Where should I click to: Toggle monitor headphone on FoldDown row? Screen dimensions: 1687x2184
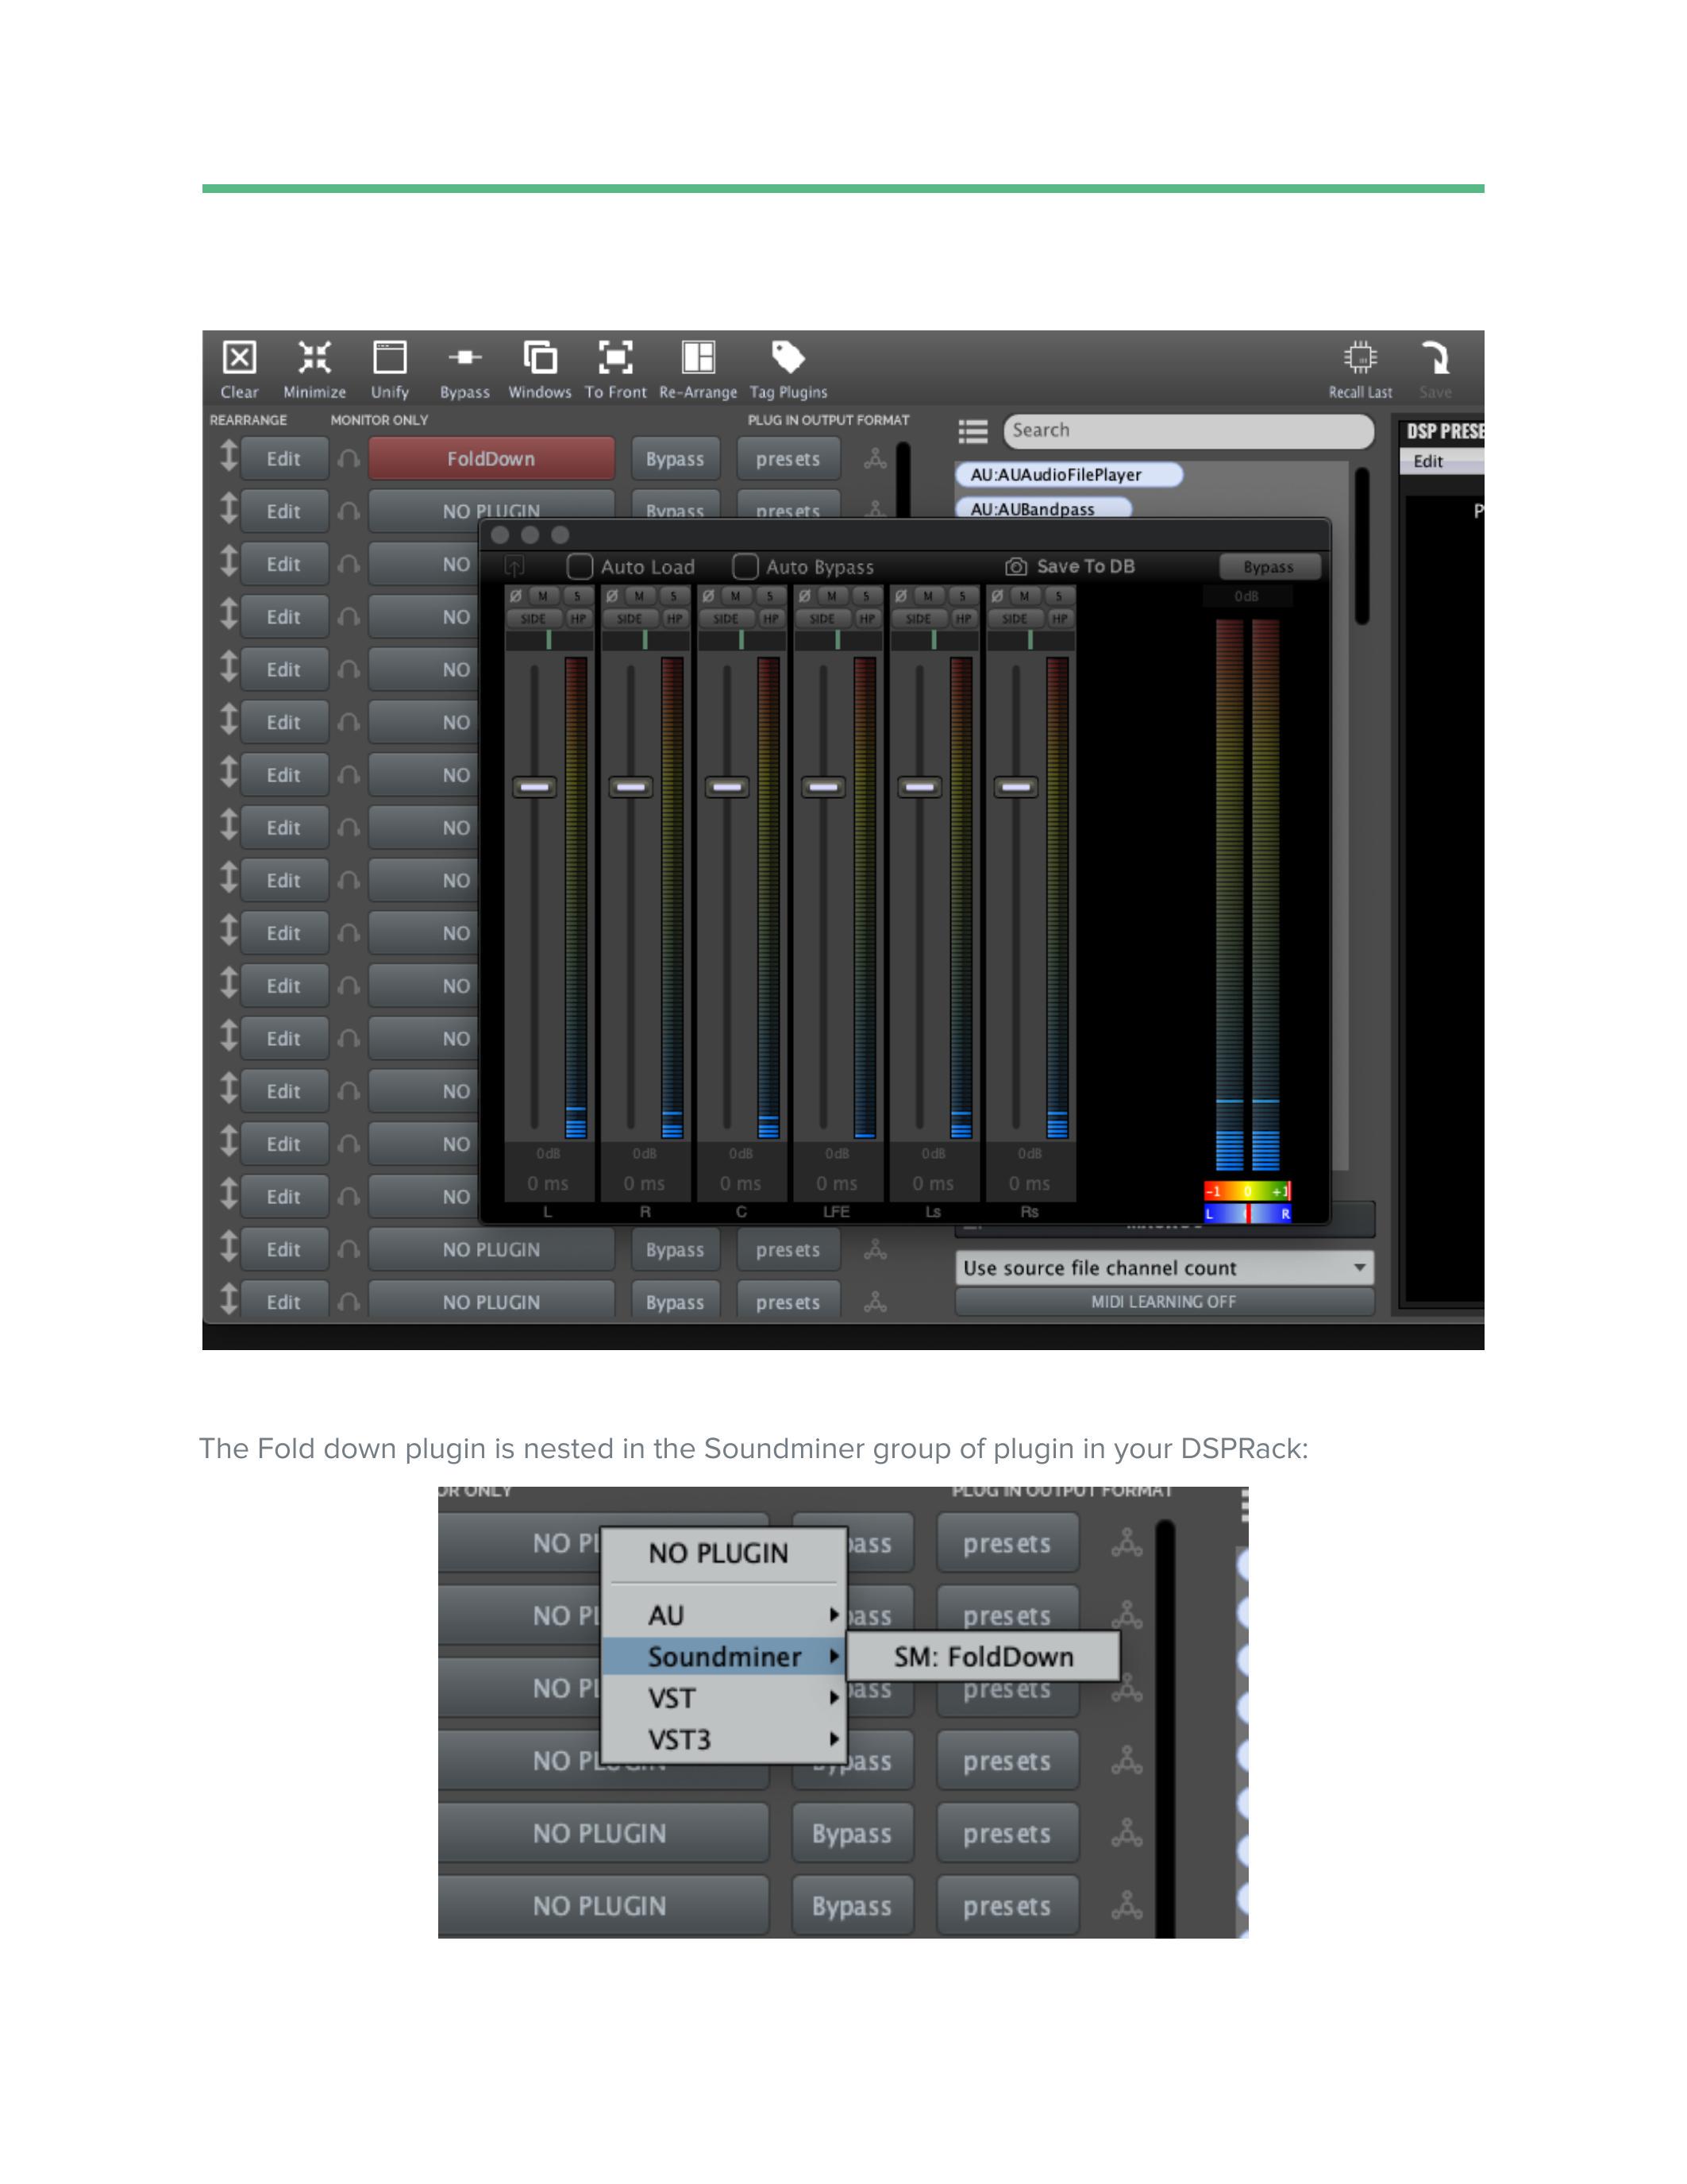(x=348, y=459)
